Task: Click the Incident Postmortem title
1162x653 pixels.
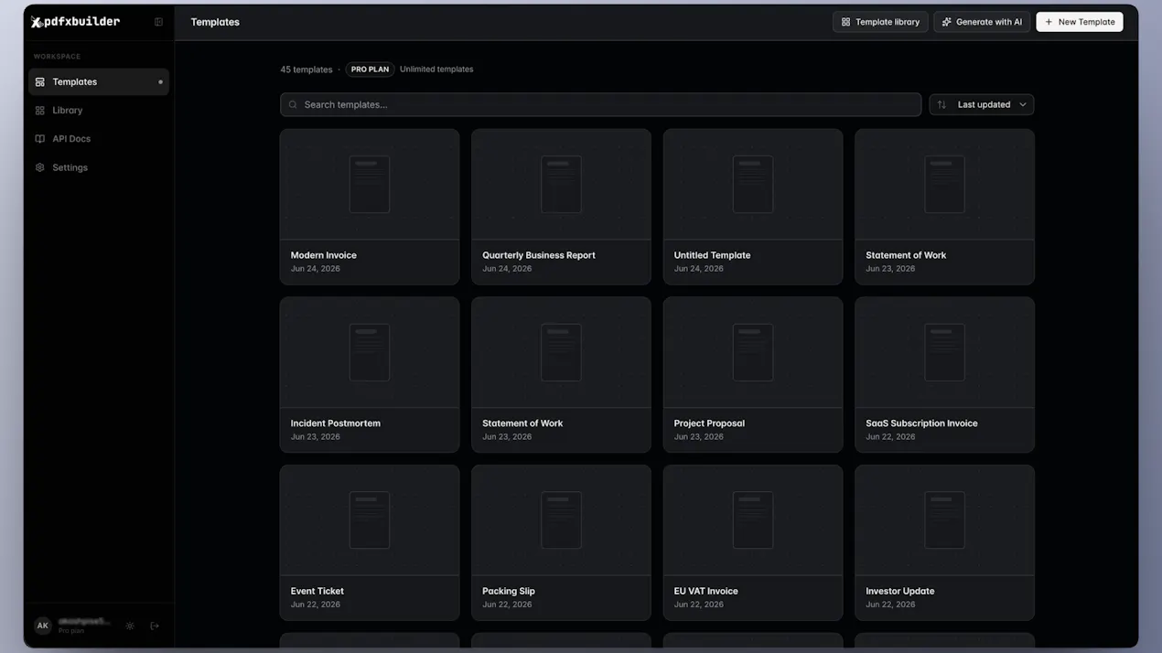Action: coord(336,423)
